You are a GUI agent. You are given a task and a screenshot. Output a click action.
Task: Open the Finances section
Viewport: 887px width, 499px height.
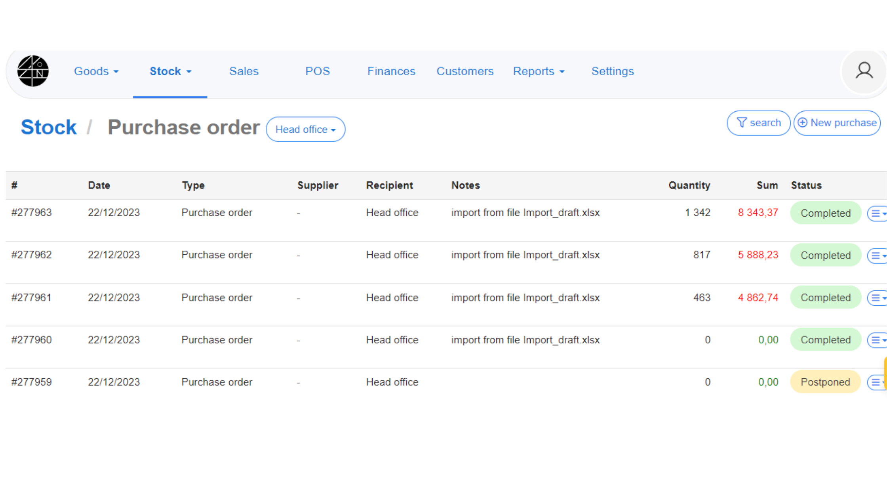click(x=391, y=71)
